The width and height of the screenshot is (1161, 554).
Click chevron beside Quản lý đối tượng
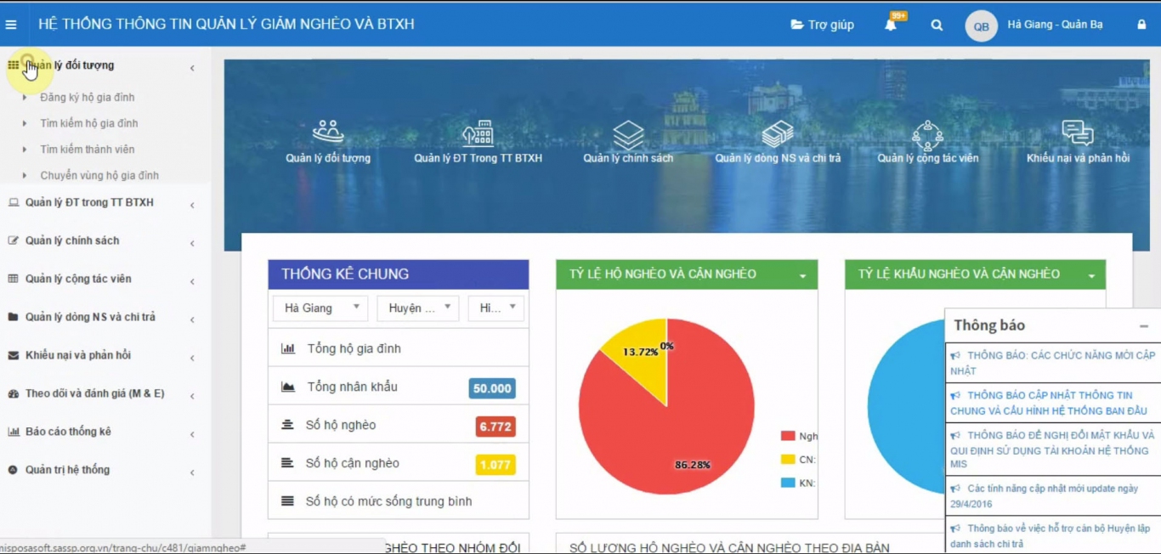click(x=192, y=68)
